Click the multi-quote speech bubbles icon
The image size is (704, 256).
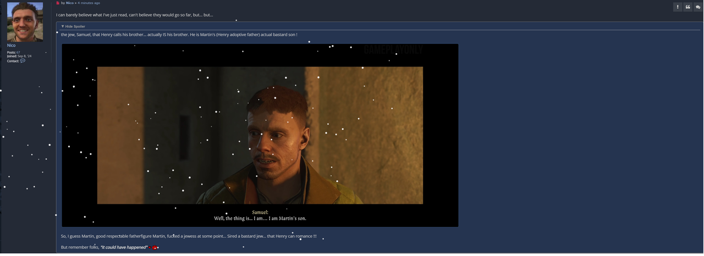coord(698,7)
